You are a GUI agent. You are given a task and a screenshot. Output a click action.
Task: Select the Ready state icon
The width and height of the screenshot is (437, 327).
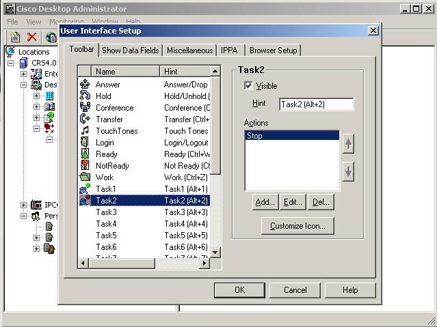85,154
